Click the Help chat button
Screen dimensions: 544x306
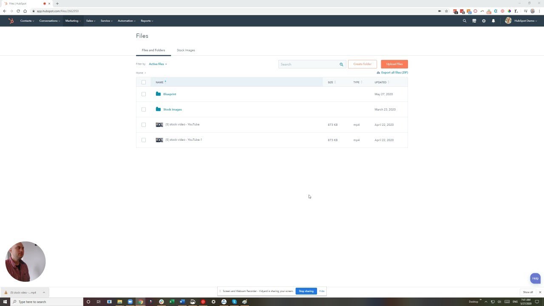535,278
